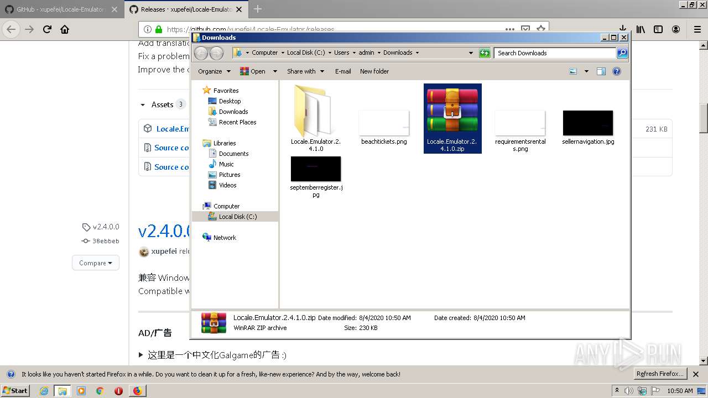The height and width of the screenshot is (398, 708).
Task: Click Local Disk (C:) in breadcrumb
Action: click(x=306, y=53)
